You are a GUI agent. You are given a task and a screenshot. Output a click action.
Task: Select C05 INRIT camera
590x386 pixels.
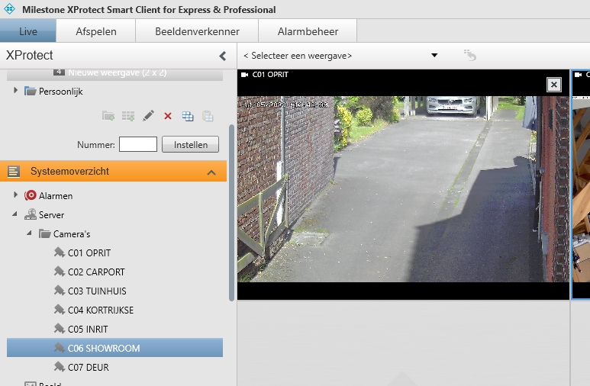[88, 330]
